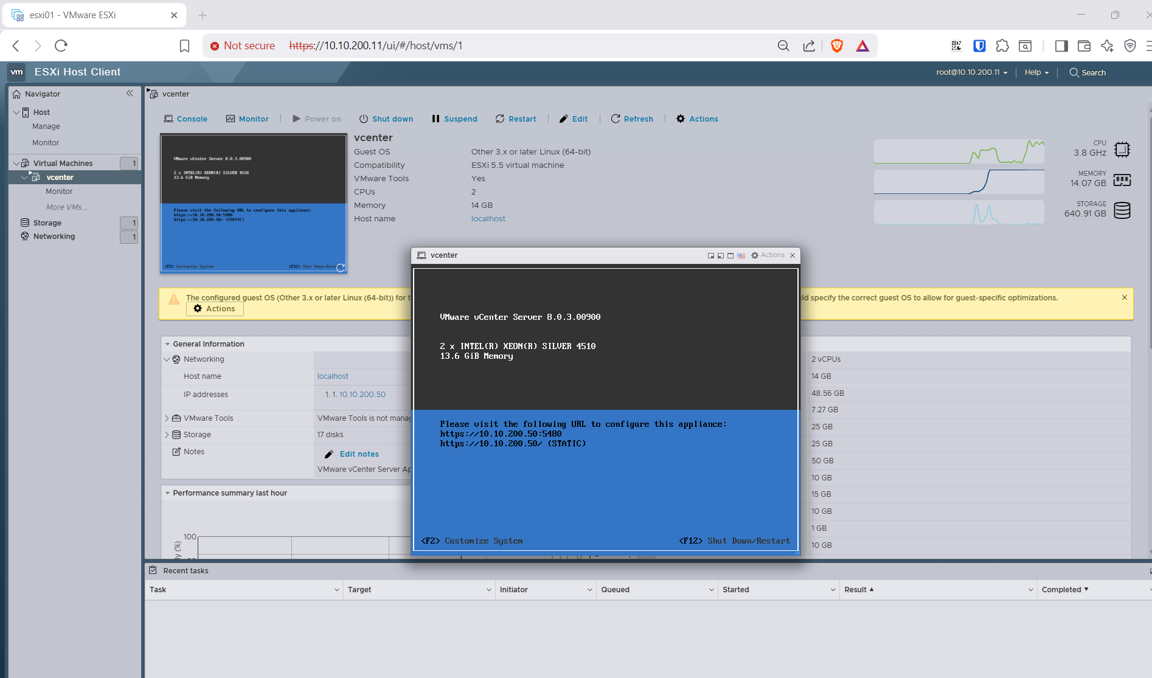Close the vcenter console window
Screen dimensions: 1152x678
(793, 255)
